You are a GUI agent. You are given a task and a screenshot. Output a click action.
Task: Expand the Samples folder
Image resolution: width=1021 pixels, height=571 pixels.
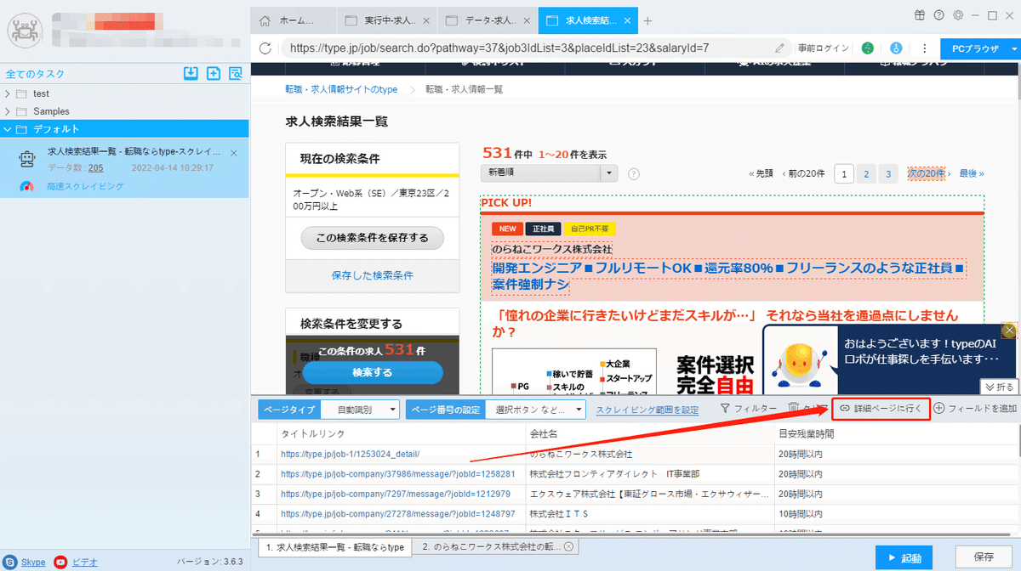[x=9, y=111]
